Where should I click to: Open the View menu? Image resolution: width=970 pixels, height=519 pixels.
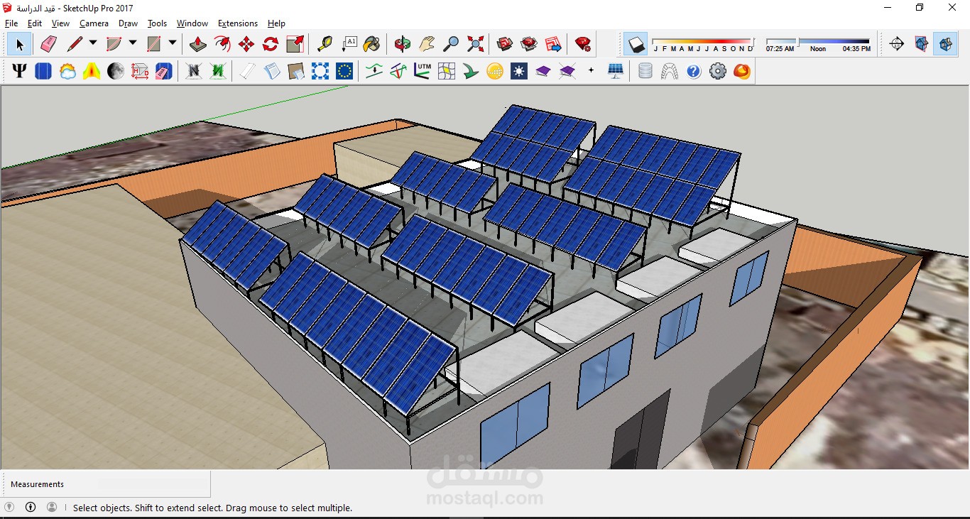(x=60, y=23)
